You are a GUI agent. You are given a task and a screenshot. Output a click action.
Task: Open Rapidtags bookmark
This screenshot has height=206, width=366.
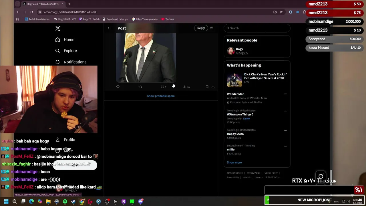pyautogui.click(x=115, y=19)
